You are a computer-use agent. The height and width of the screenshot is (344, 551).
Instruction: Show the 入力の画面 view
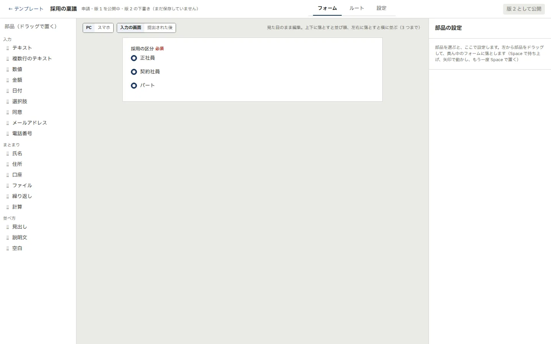131,28
